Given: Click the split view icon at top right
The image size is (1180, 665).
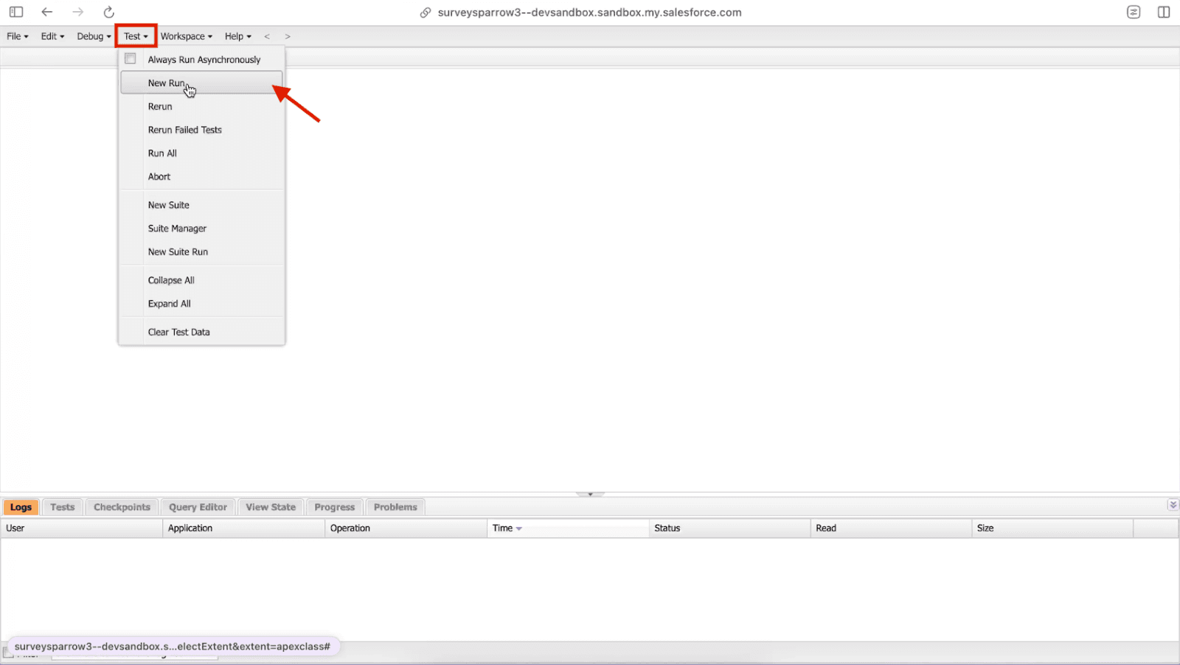Looking at the screenshot, I should point(1164,12).
